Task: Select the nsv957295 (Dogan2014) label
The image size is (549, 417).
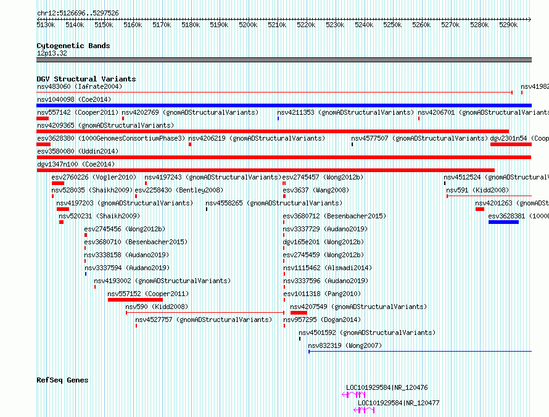Action: click(322, 320)
